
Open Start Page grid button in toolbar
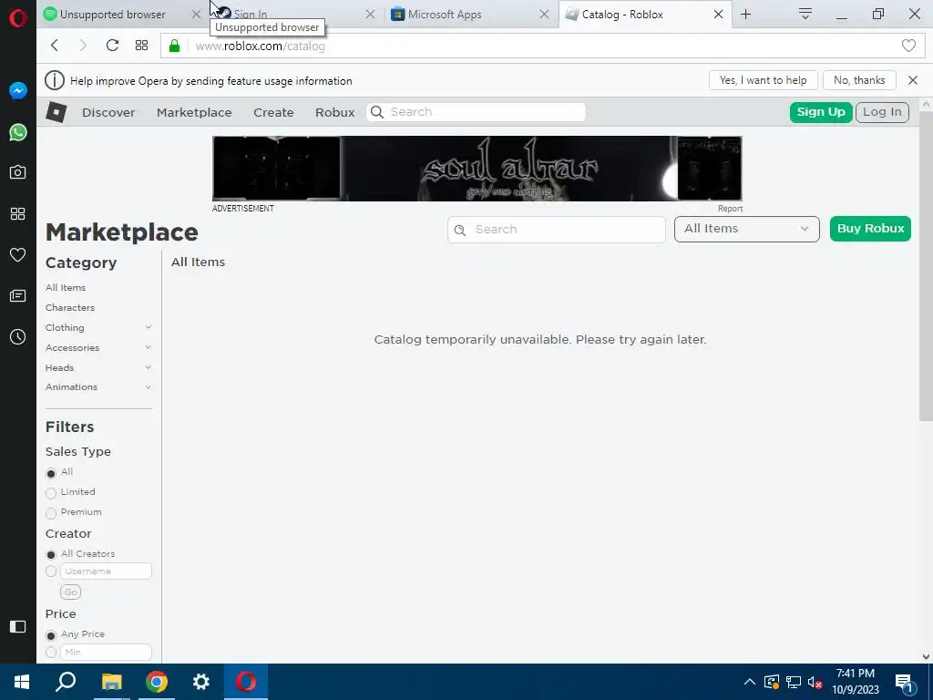pyautogui.click(x=141, y=46)
